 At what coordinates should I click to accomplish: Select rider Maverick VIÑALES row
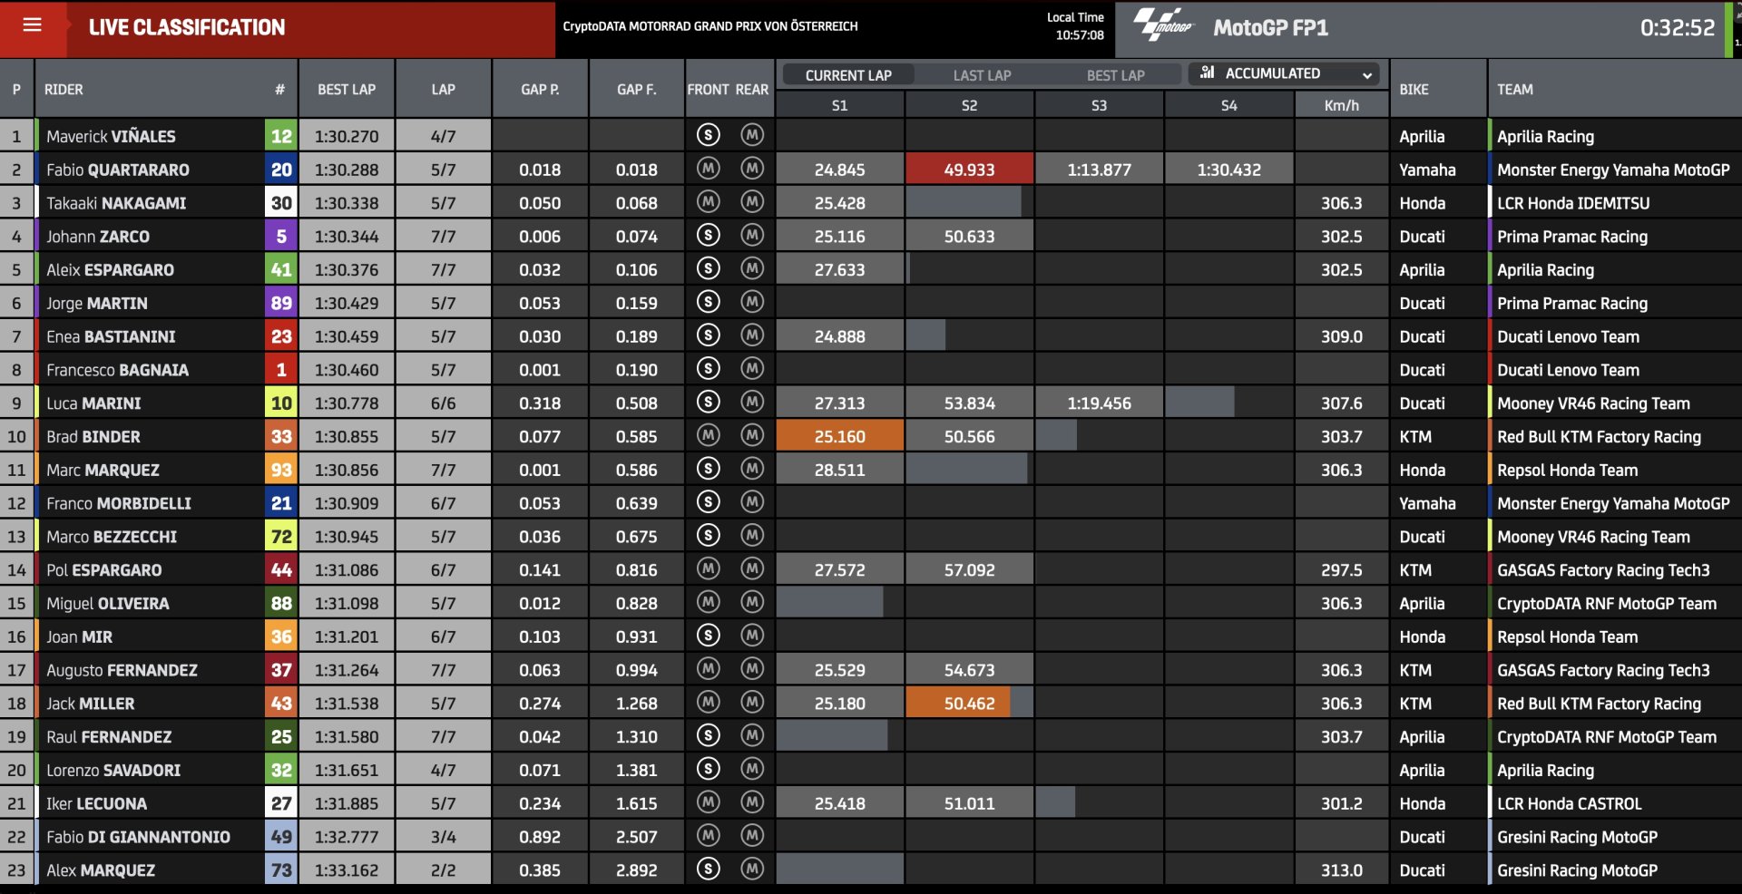871,136
